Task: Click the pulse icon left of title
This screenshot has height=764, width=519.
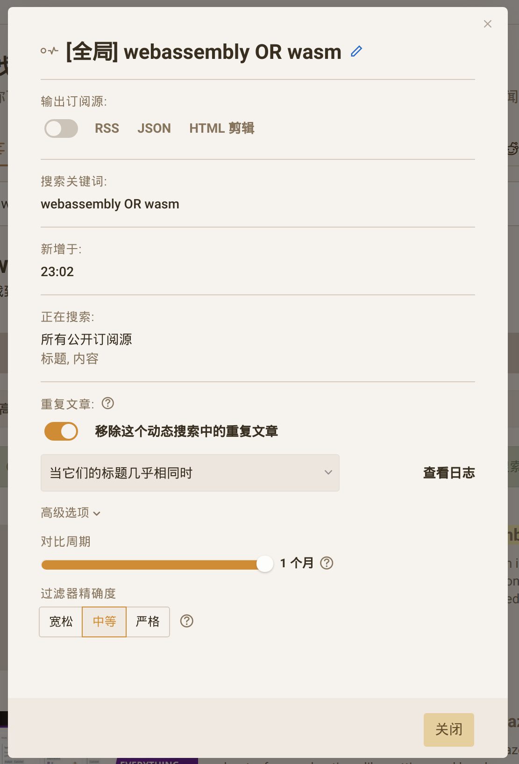Action: [x=50, y=51]
